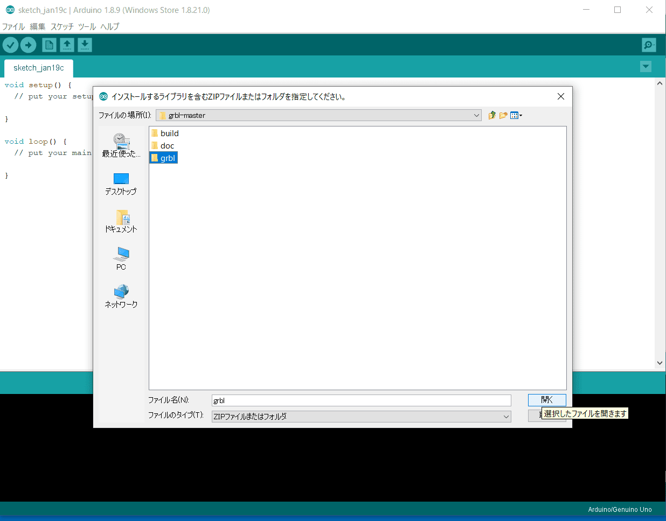This screenshot has width=666, height=521.
Task: Click the Upload arrow button in Arduino toolbar
Action: click(x=28, y=45)
